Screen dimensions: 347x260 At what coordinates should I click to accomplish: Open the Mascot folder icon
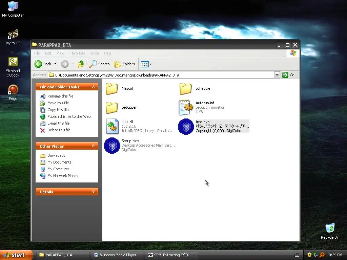click(112, 88)
